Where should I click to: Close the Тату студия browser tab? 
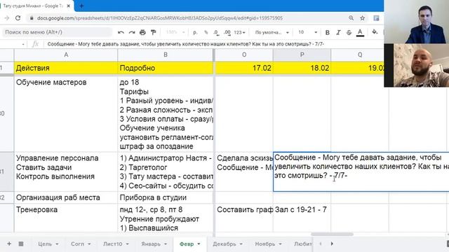pos(69,6)
